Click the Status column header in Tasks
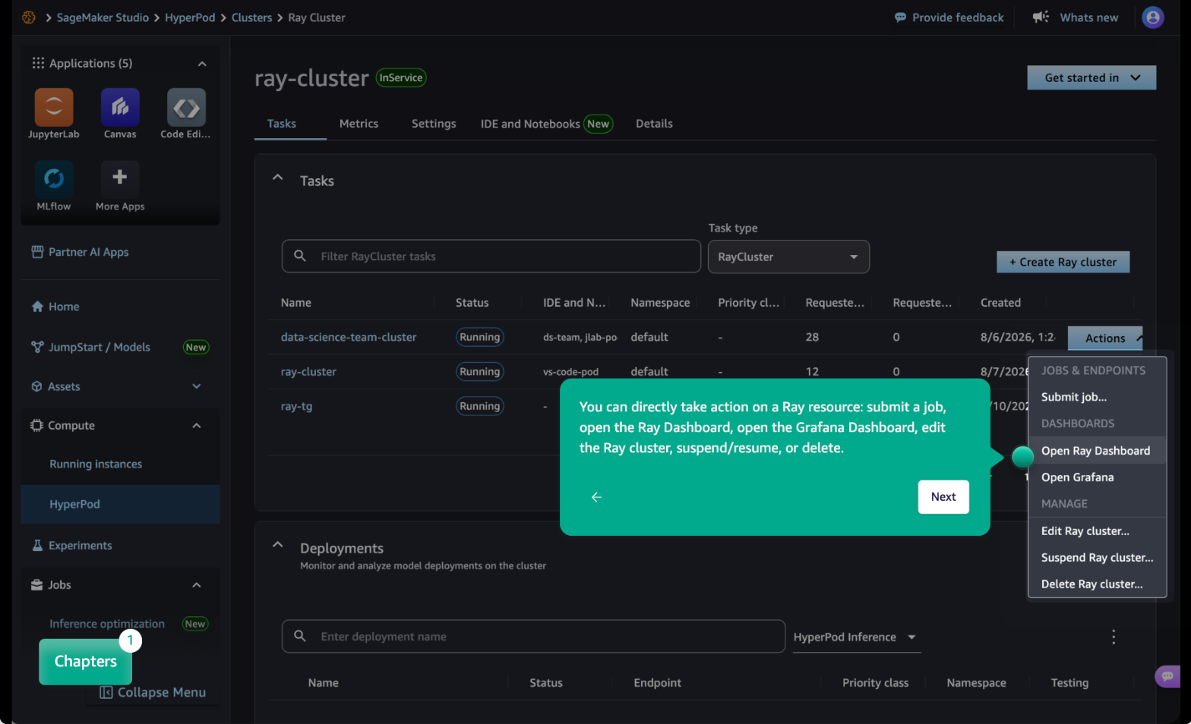Image resolution: width=1191 pixels, height=724 pixels. pyautogui.click(x=472, y=303)
